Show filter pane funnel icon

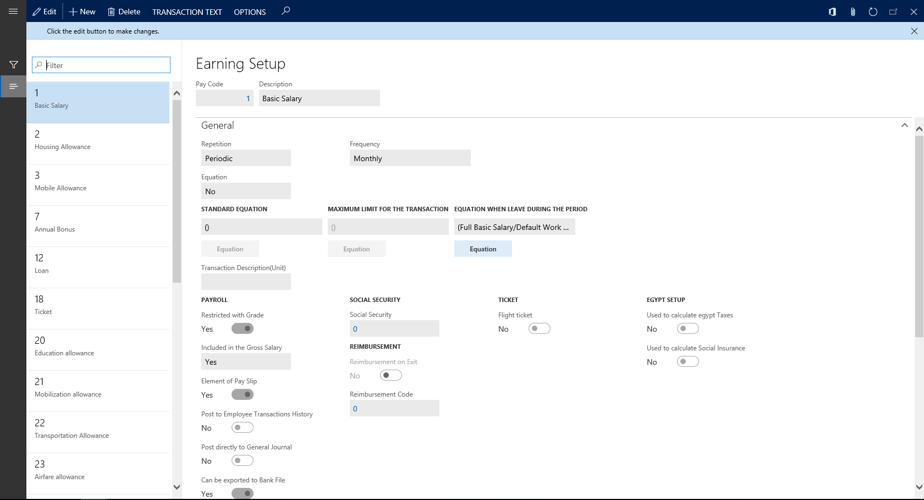pos(14,65)
